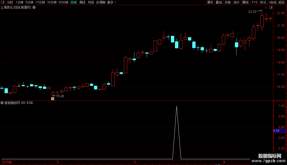Click the month 4 marker on time axis
Viewport: 287px width, 165px height.
(x=224, y=162)
